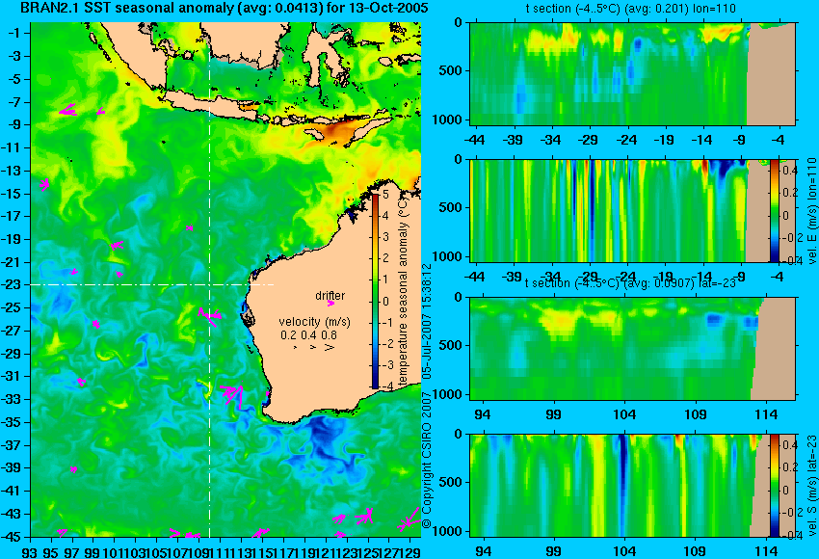Open the temperature section plot at lat=-23
Image resolution: width=819 pixels, height=559 pixels.
(632, 349)
